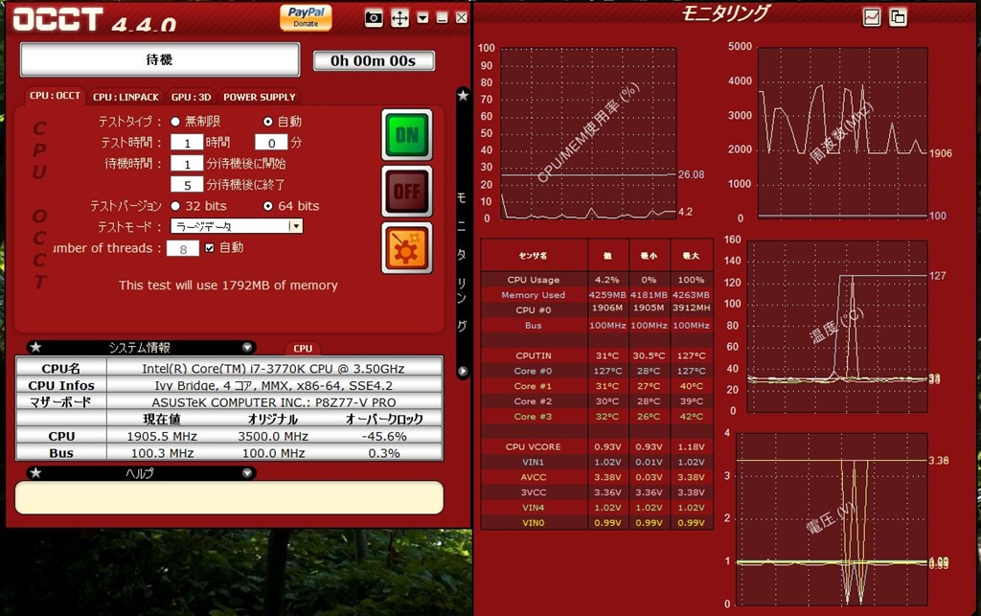This screenshot has height=616, width=981.
Task: Open the POWER SUPPLY tab
Action: click(x=259, y=97)
